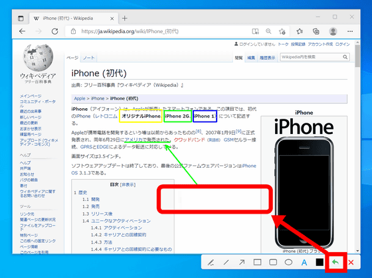Select the text tool marked A
Viewport: 372px width, 278px height.
click(304, 263)
